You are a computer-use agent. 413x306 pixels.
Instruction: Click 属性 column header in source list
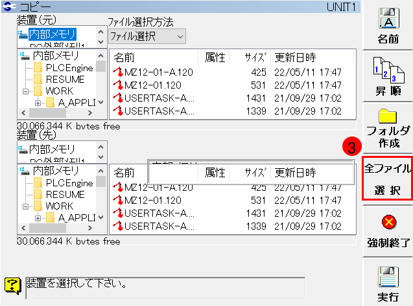tap(214, 58)
